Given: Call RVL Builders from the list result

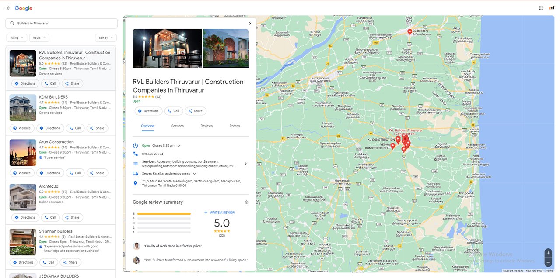Looking at the screenshot, I should pyautogui.click(x=50, y=83).
